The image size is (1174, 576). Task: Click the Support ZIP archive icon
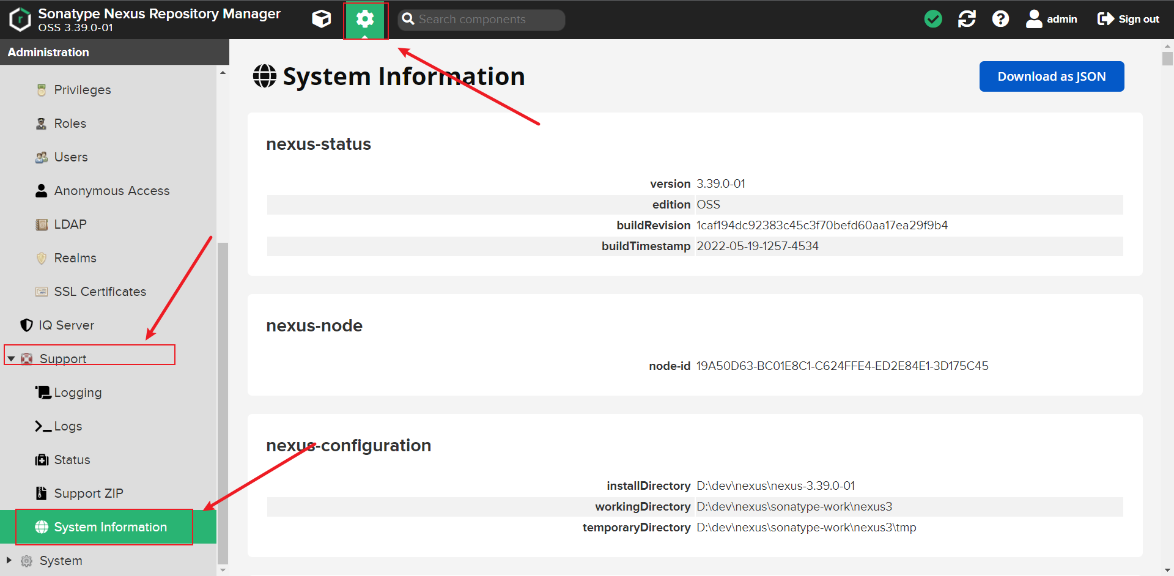(x=42, y=493)
